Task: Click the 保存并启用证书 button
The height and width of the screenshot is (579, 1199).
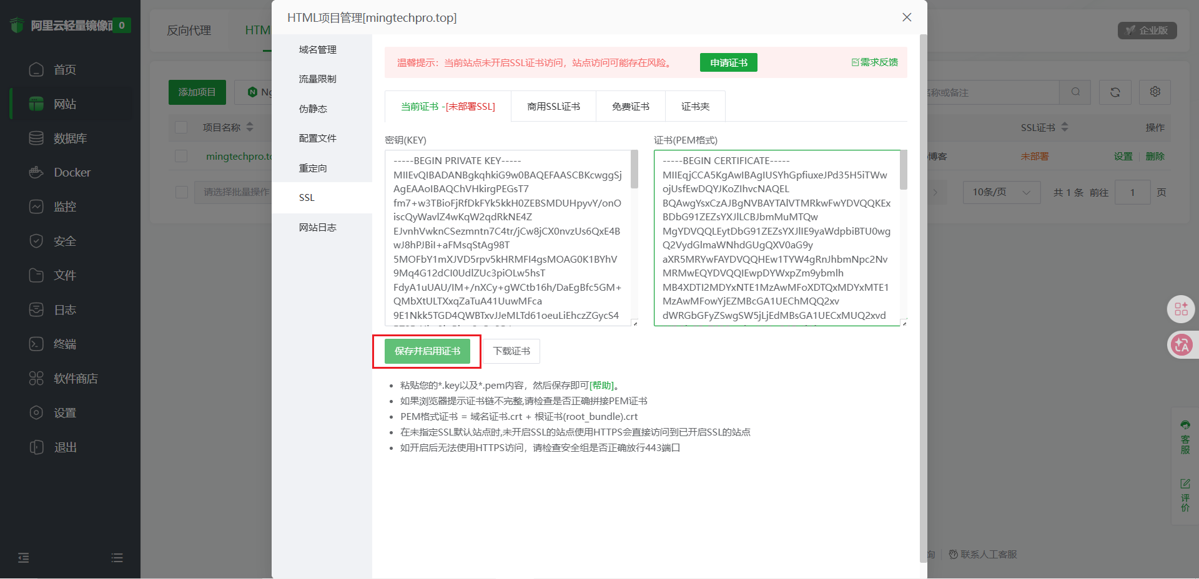Action: click(x=427, y=351)
